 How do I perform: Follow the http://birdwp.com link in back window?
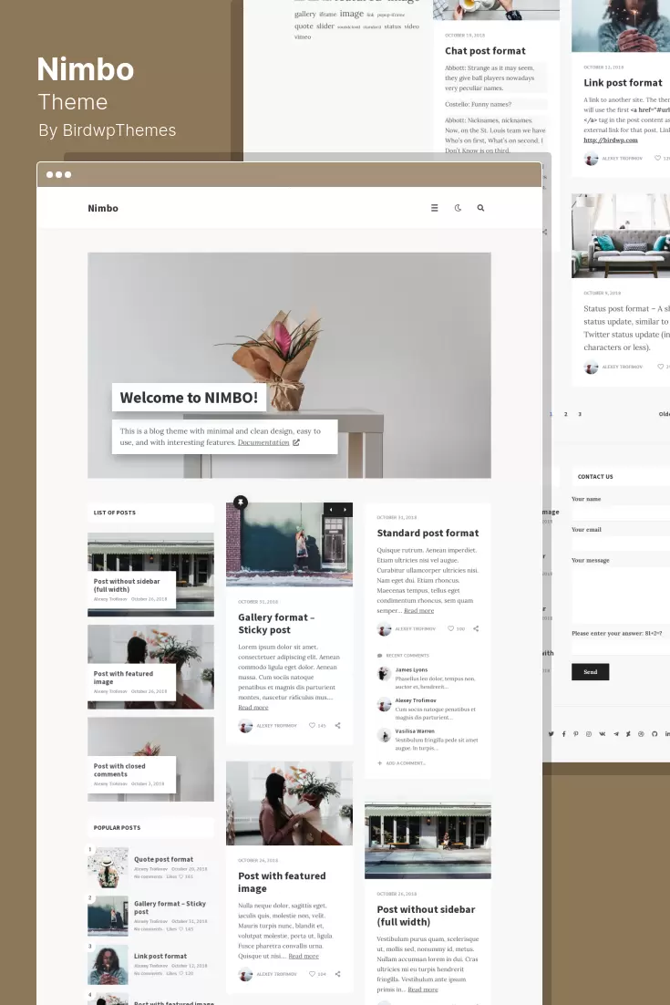point(611,140)
